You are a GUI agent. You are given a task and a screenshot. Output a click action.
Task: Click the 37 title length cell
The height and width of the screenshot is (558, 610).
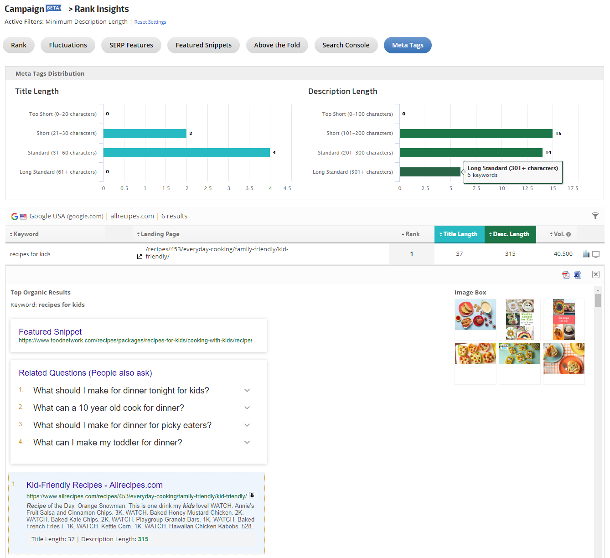[x=460, y=254]
